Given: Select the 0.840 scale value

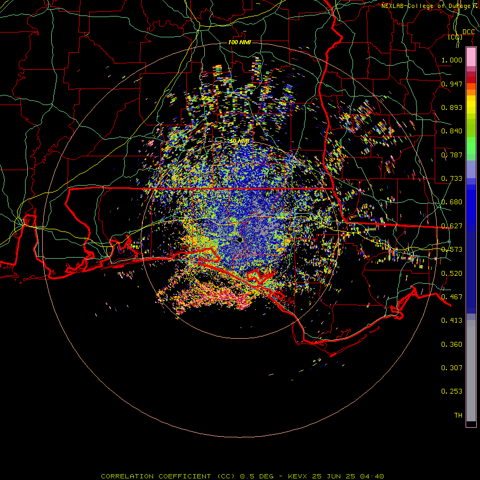Looking at the screenshot, I should point(452,131).
